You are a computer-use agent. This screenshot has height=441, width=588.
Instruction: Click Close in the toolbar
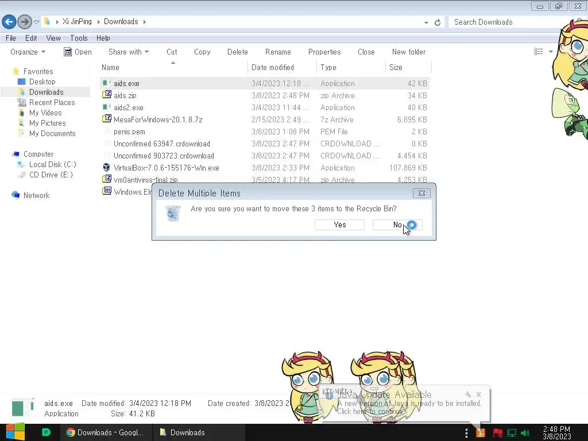point(366,52)
